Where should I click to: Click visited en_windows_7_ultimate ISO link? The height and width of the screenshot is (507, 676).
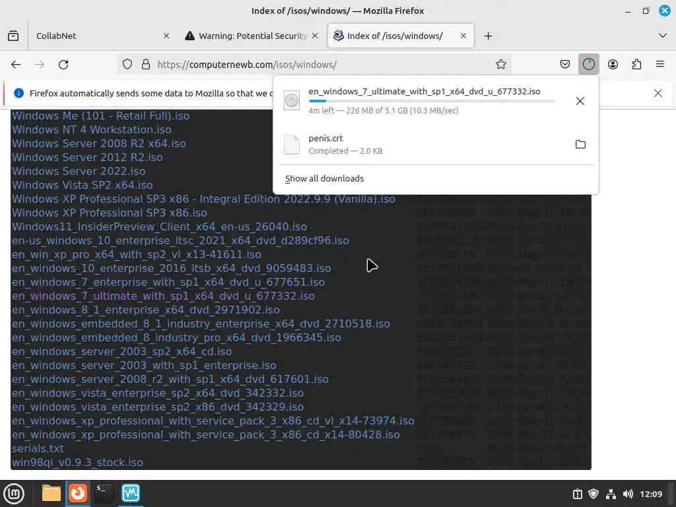(163, 296)
